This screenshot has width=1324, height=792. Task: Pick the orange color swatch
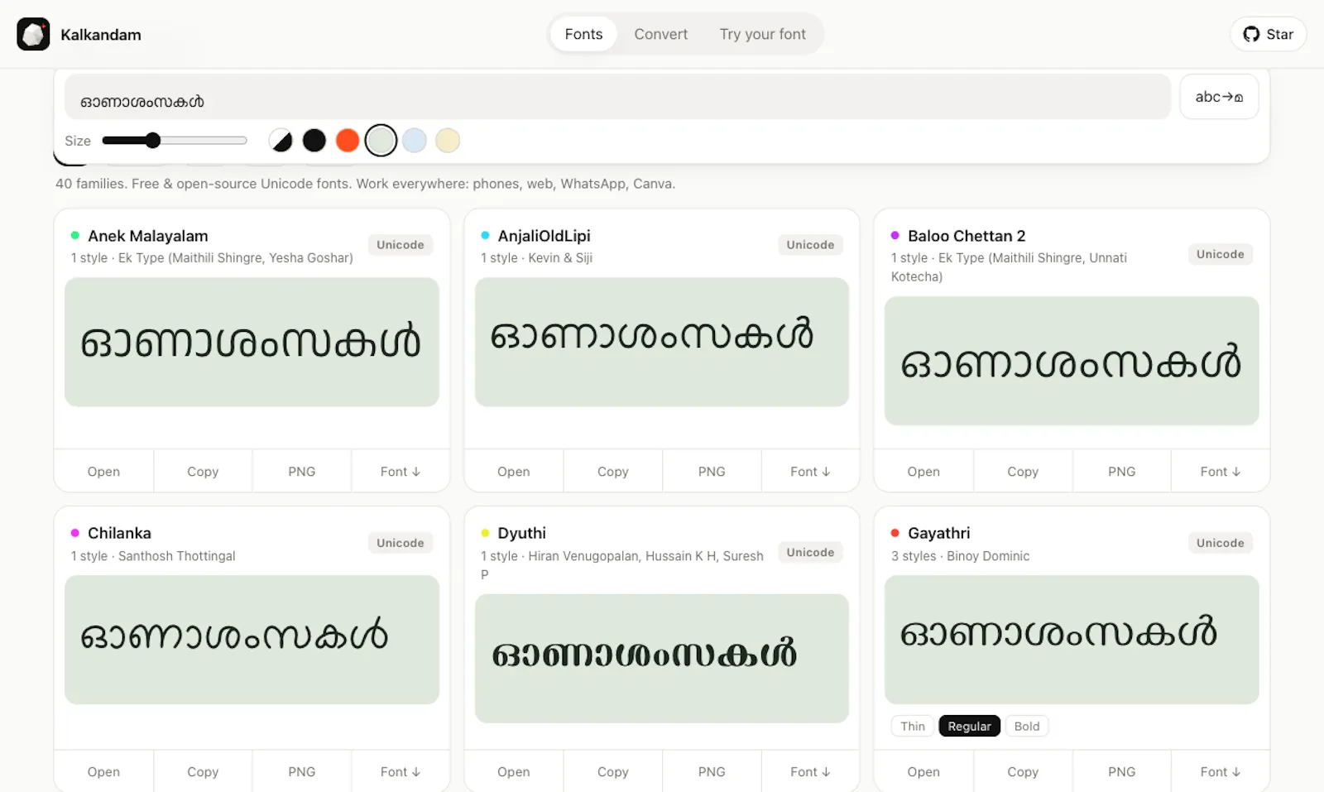point(348,141)
